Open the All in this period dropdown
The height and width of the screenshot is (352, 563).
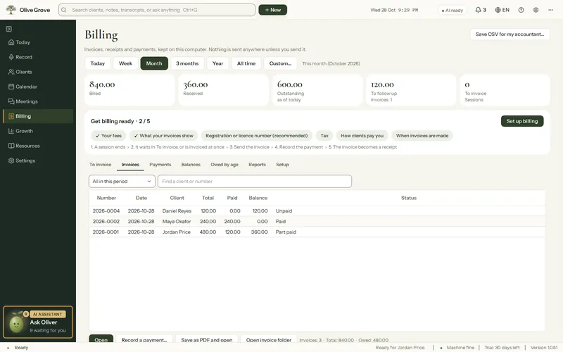coord(122,182)
